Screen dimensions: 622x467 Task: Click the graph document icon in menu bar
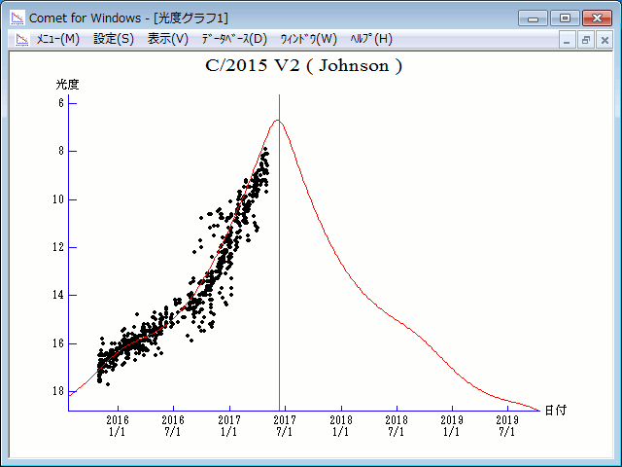[x=20, y=39]
